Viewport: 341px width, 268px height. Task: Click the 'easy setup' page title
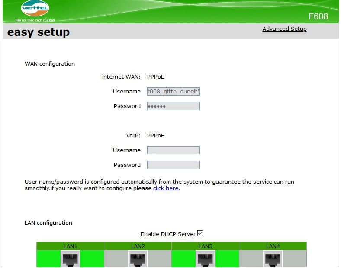[39, 32]
